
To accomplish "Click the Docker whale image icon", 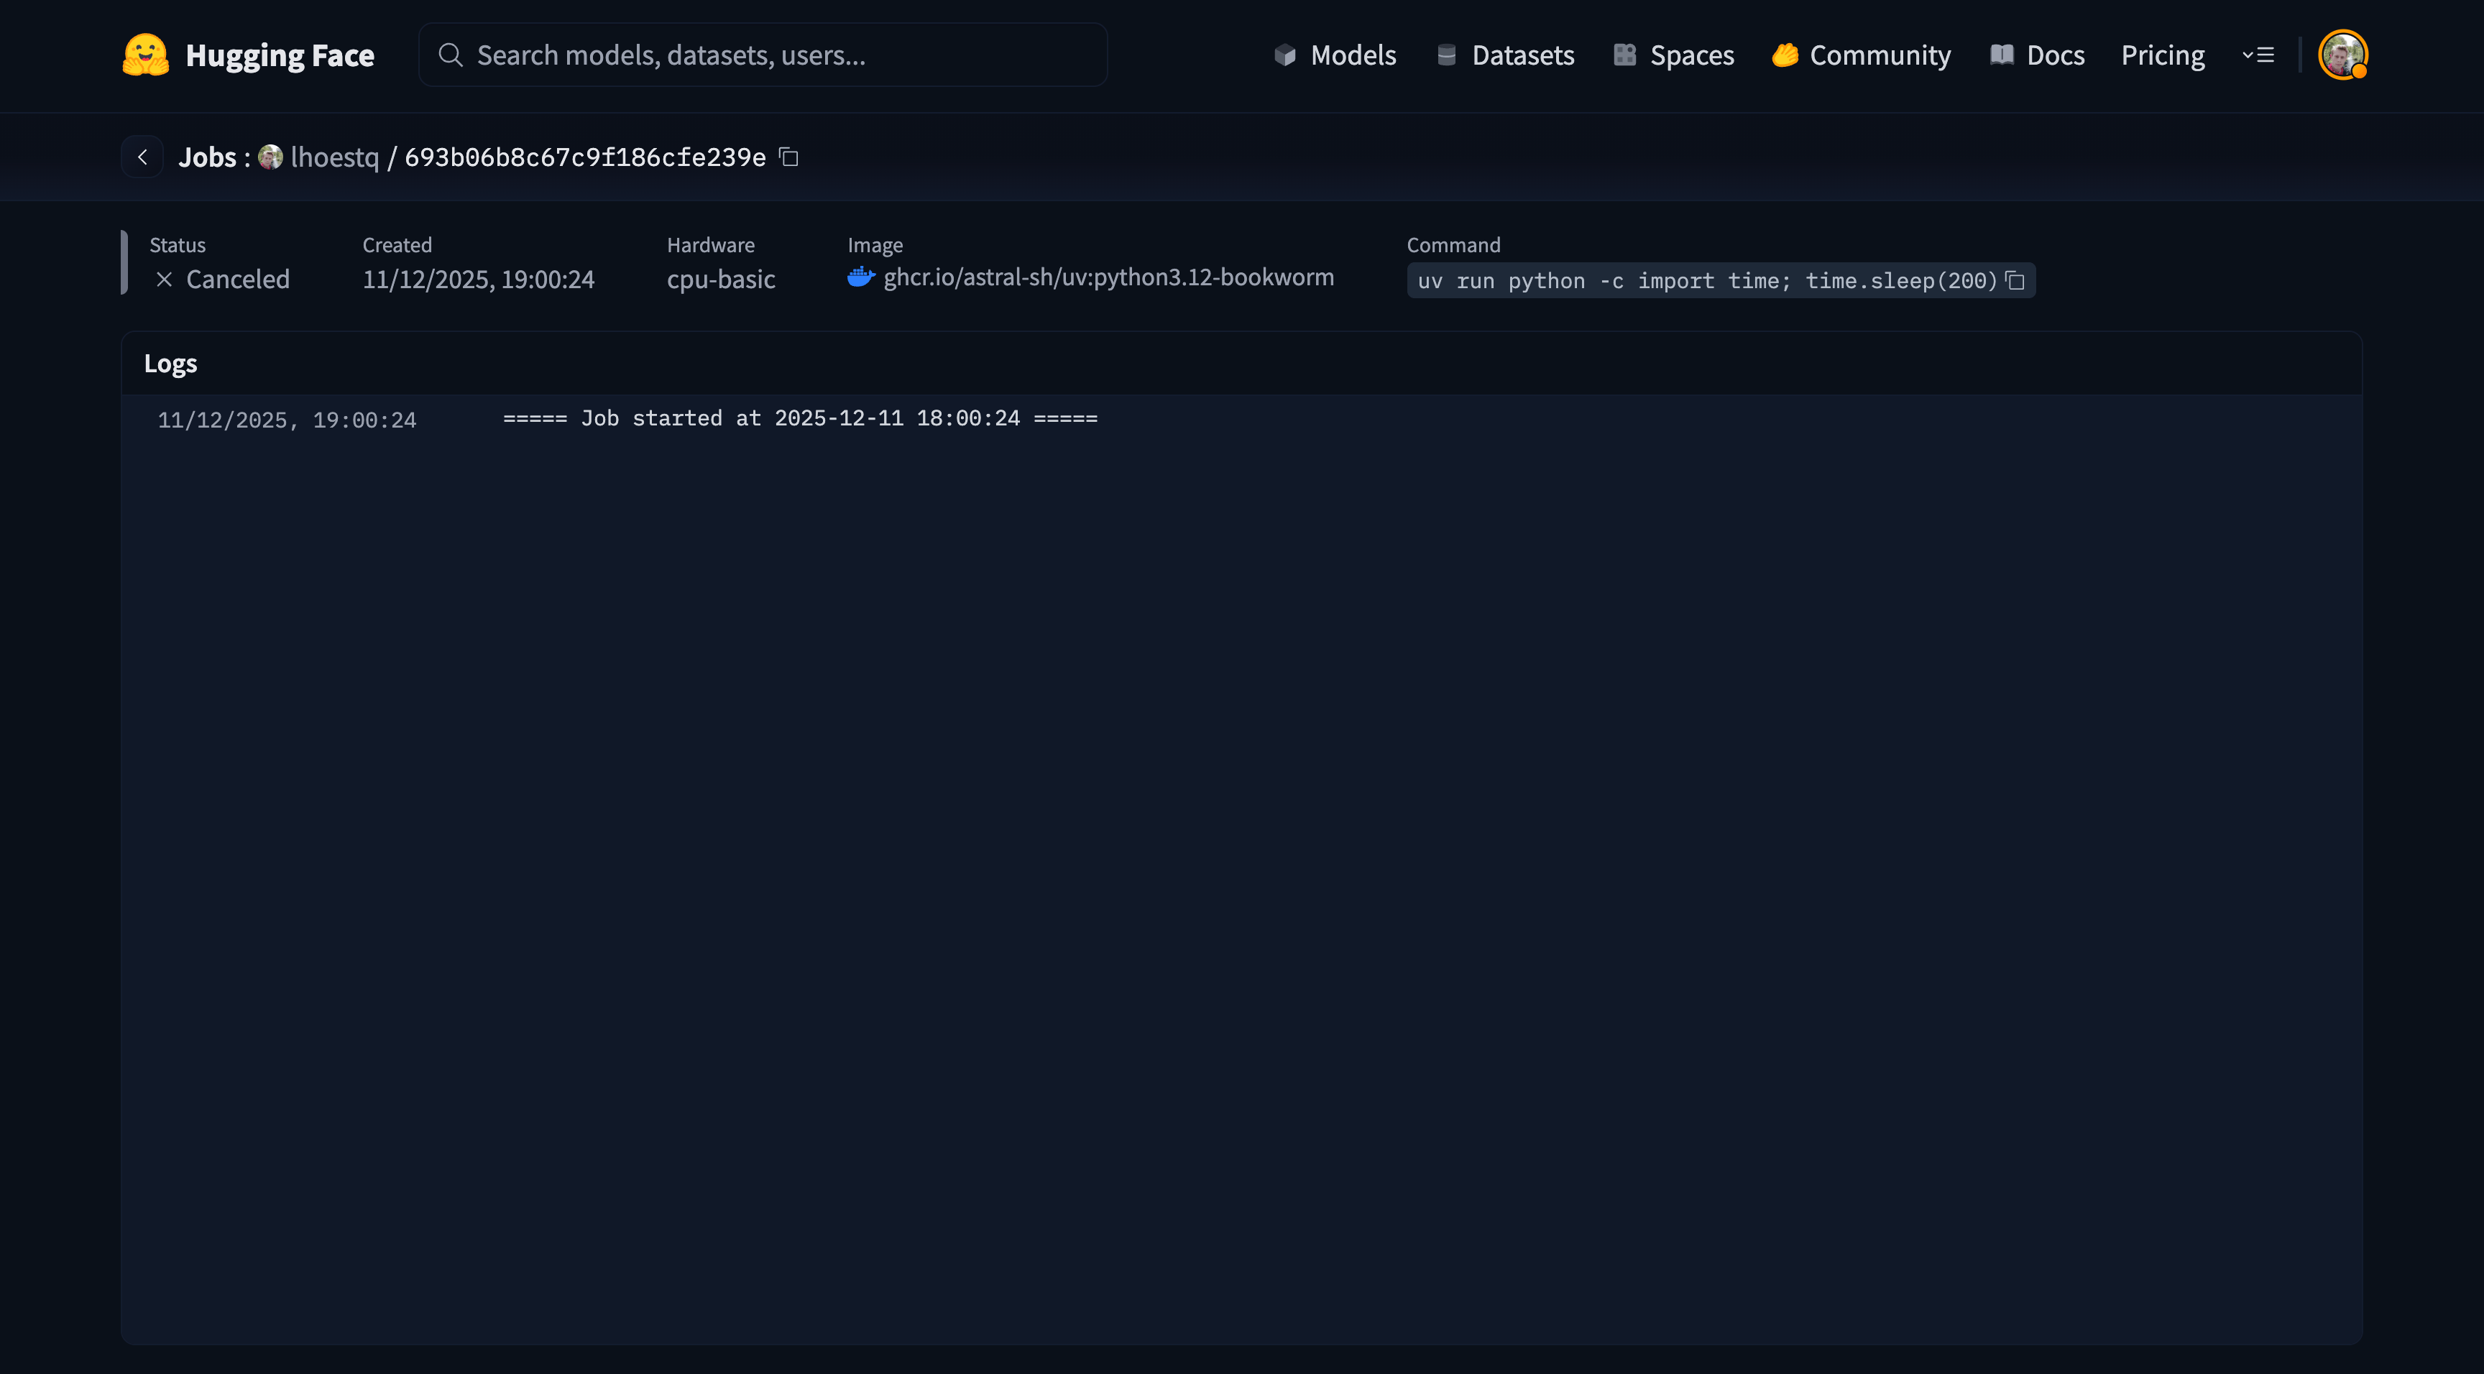I will 860,277.
